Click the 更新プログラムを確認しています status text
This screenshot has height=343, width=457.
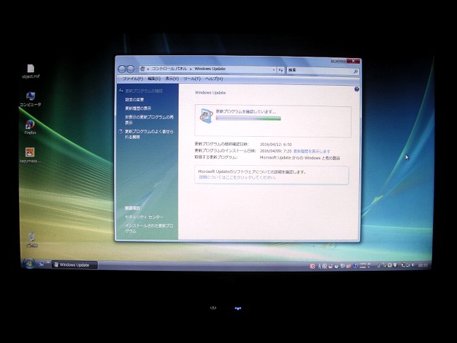(x=246, y=111)
